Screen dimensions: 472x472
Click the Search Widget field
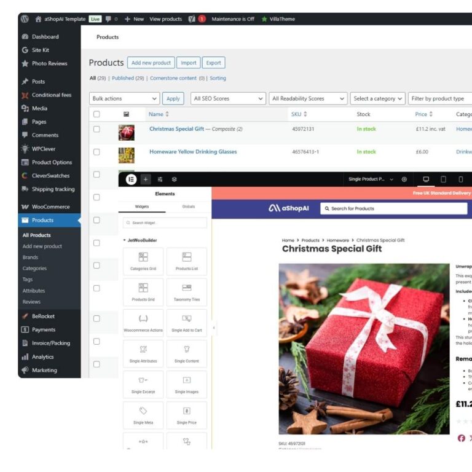[x=165, y=223]
